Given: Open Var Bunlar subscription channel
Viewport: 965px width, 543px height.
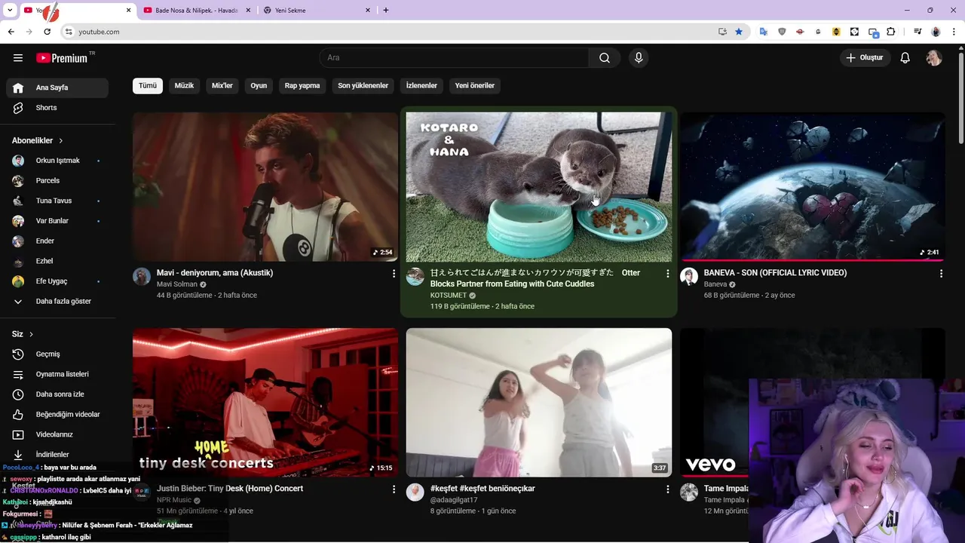Looking at the screenshot, I should coord(57,221).
